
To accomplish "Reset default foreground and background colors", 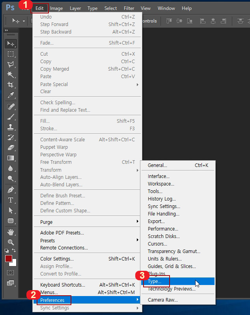I will pos(7,250).
